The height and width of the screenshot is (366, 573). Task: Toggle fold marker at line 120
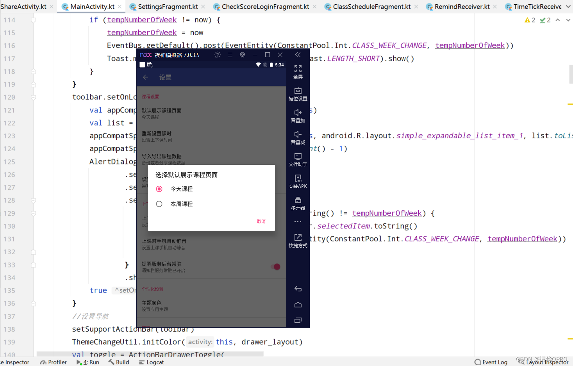tap(34, 97)
